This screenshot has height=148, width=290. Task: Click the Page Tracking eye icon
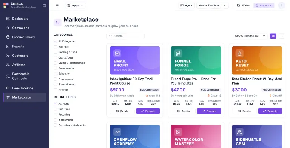point(8,88)
